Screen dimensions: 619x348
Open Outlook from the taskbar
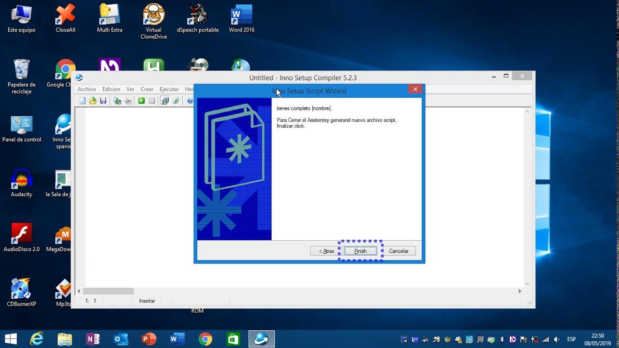click(120, 339)
